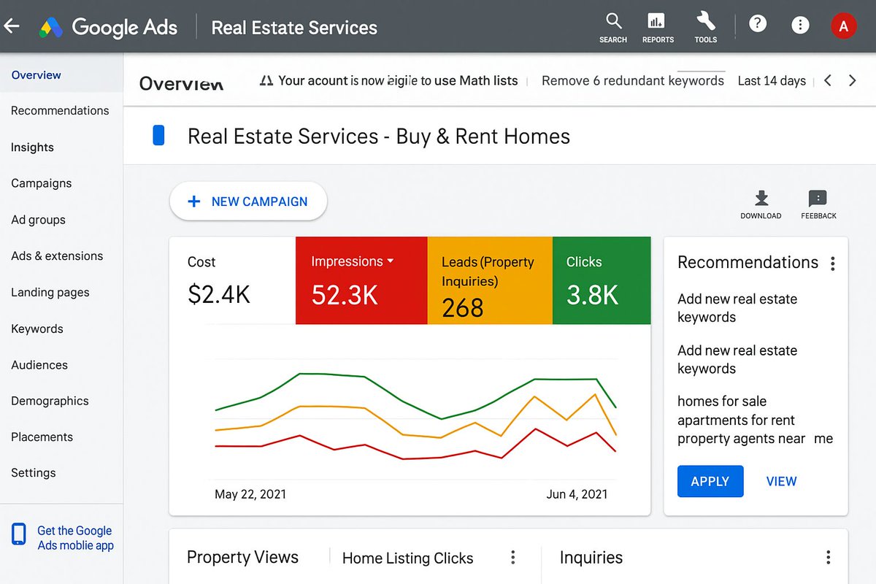This screenshot has width=876, height=584.
Task: Click the Download icon
Action: pyautogui.click(x=761, y=205)
